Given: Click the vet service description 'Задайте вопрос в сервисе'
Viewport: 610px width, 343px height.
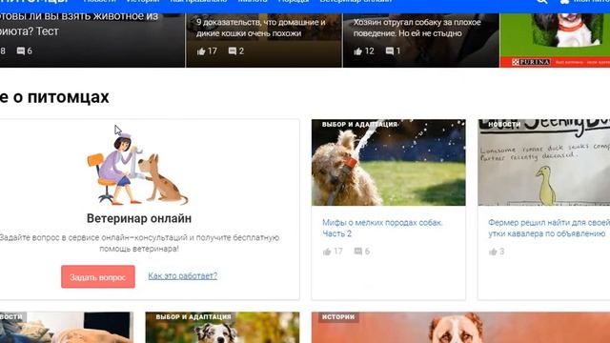Looking at the screenshot, I should point(139,243).
